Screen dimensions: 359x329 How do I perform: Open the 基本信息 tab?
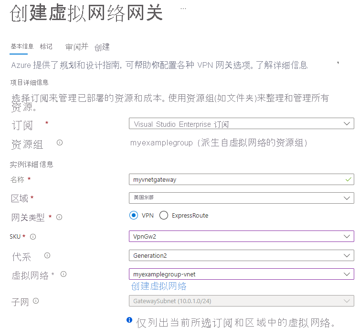22,46
